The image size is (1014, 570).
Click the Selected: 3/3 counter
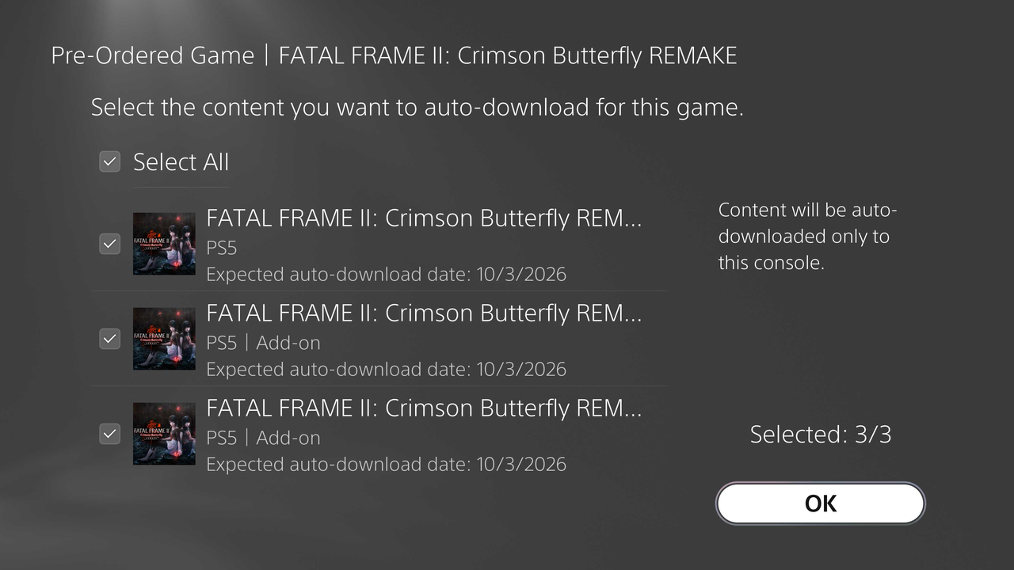point(820,435)
